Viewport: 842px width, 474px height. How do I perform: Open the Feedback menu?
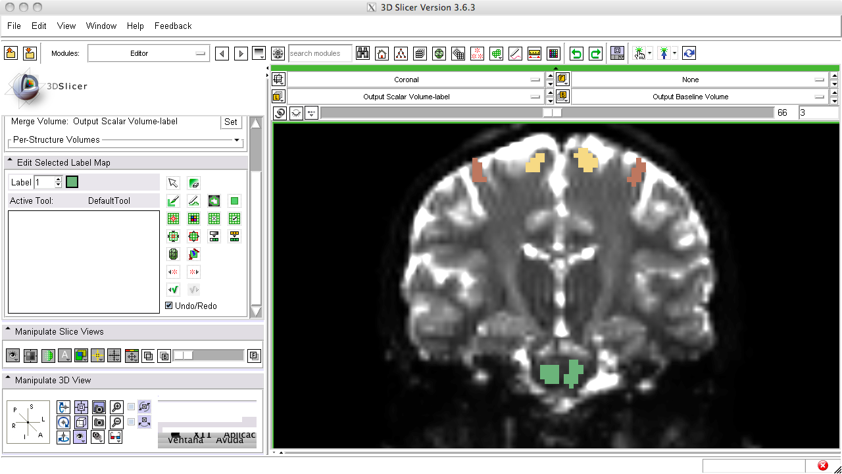(173, 26)
